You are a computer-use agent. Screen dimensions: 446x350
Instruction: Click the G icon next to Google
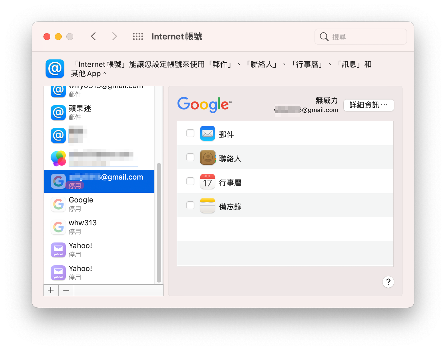click(x=58, y=204)
